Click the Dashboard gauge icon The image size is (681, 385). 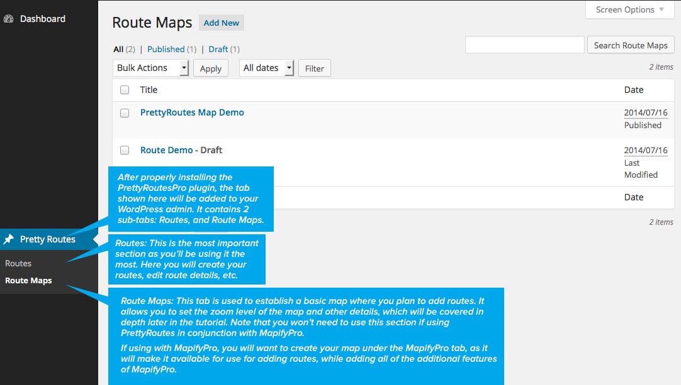pos(8,19)
